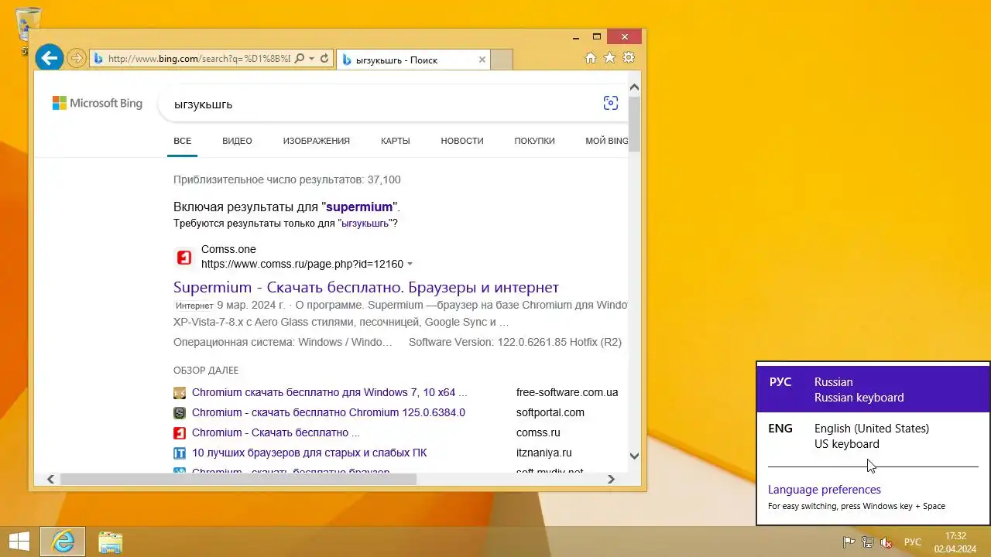The image size is (991, 557).
Task: Click the browser Forward arrow button
Action: point(76,58)
